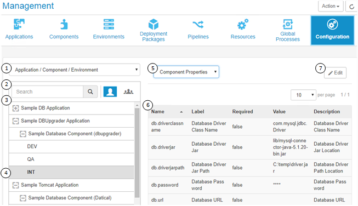Toggle the group users view icon

point(128,91)
